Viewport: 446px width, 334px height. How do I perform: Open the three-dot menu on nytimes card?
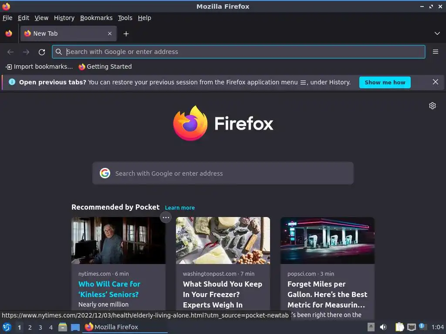click(x=166, y=217)
